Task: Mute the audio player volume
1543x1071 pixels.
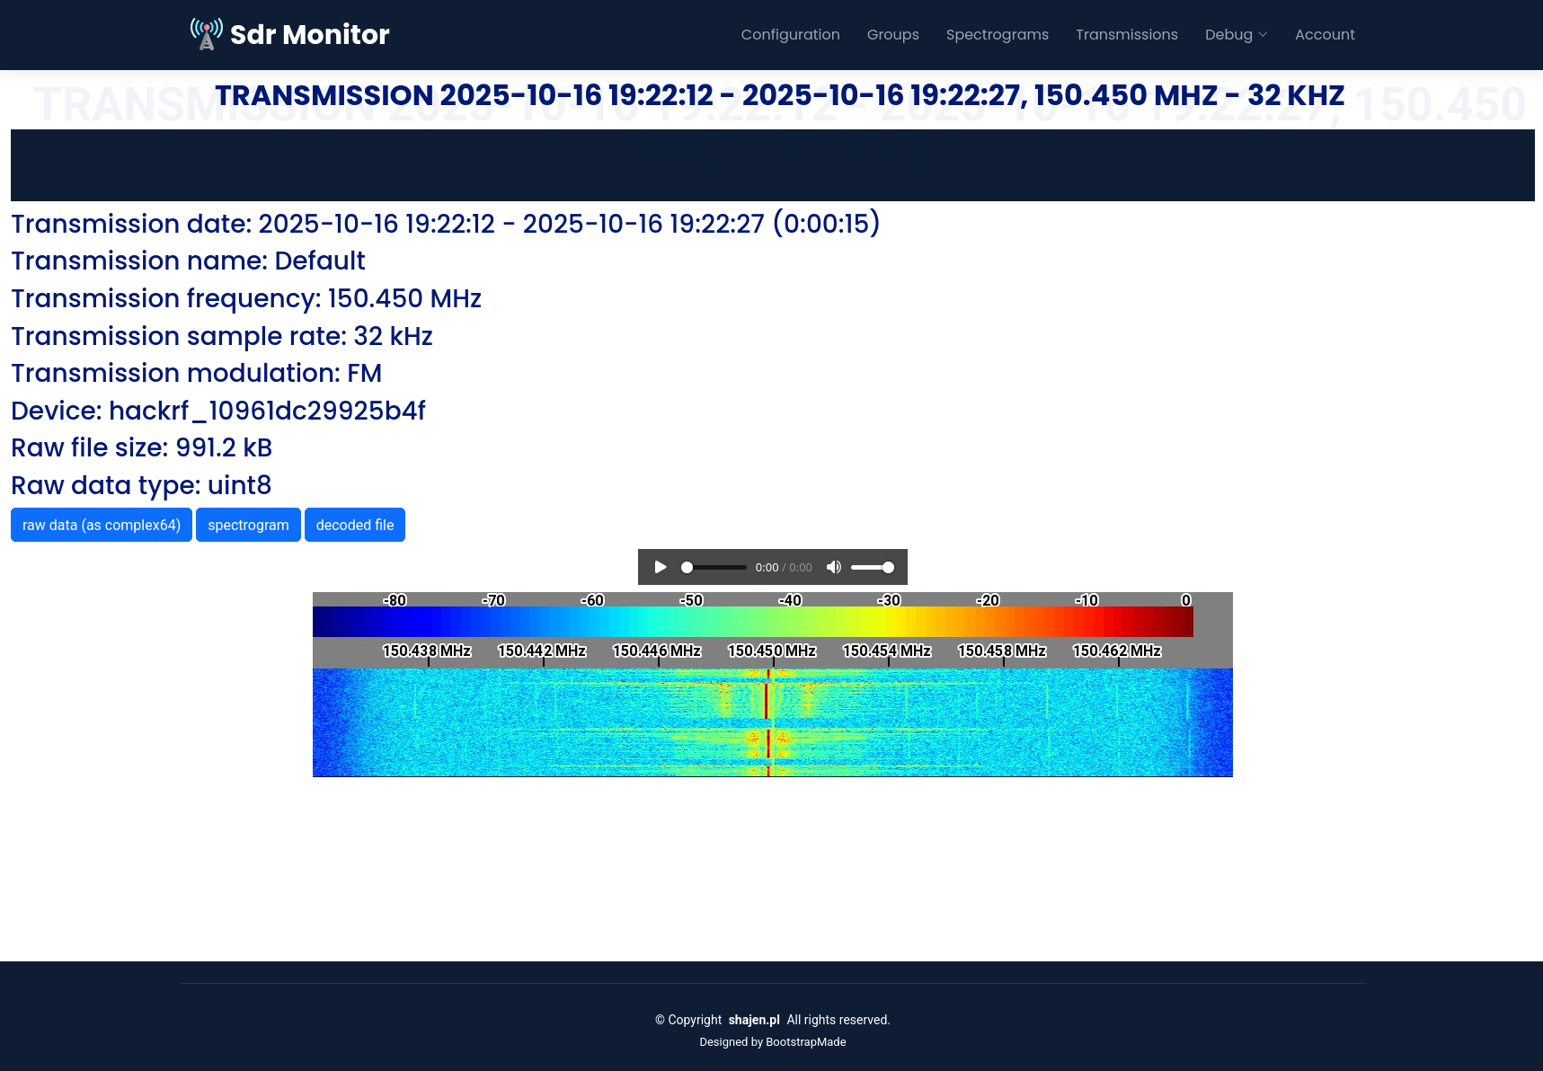Action: pos(833,567)
